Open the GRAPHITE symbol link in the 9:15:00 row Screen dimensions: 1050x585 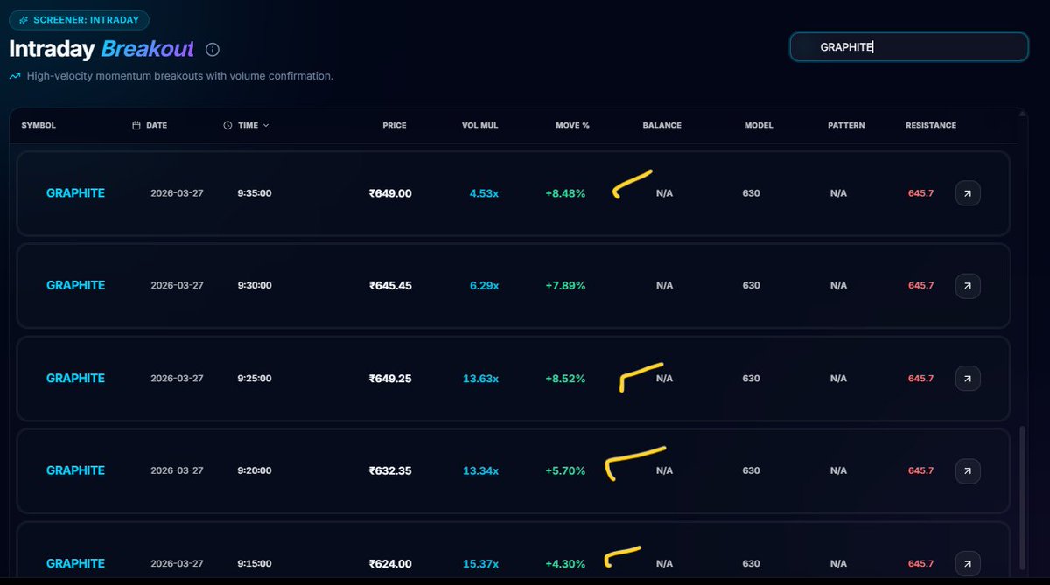tap(75, 563)
